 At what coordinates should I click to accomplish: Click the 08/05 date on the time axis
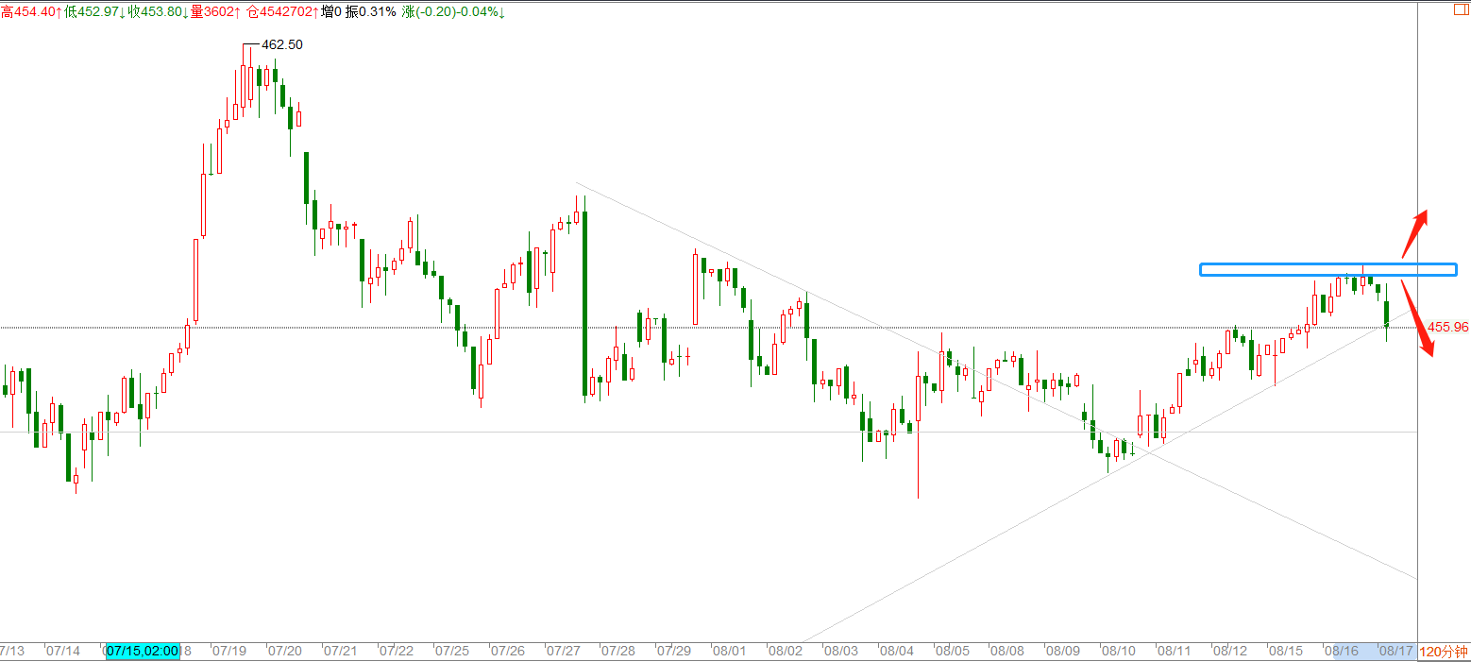pos(953,652)
